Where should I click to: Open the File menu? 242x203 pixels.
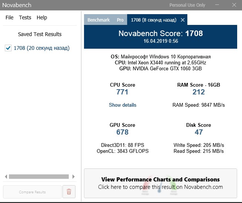tap(9, 17)
